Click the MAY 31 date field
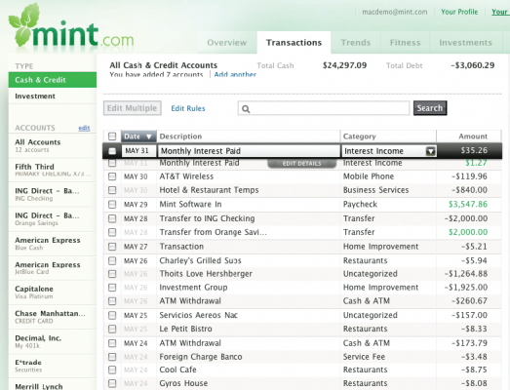This screenshot has width=510, height=390. 138,151
